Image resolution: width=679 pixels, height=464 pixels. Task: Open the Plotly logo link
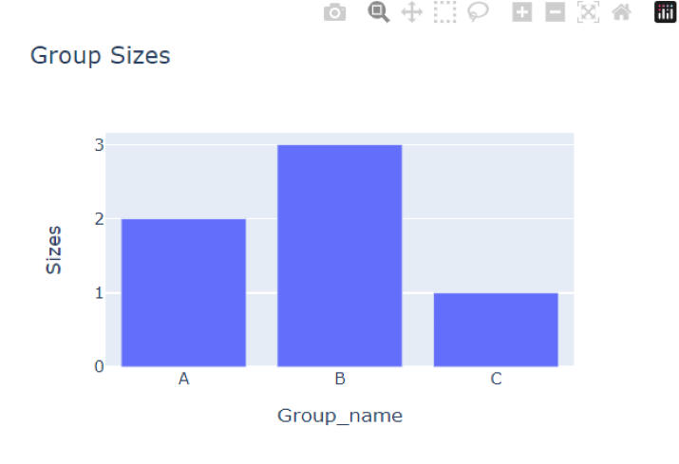665,12
